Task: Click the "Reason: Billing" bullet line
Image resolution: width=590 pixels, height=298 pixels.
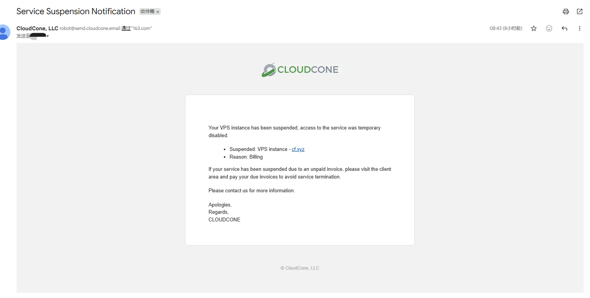Action: (246, 157)
